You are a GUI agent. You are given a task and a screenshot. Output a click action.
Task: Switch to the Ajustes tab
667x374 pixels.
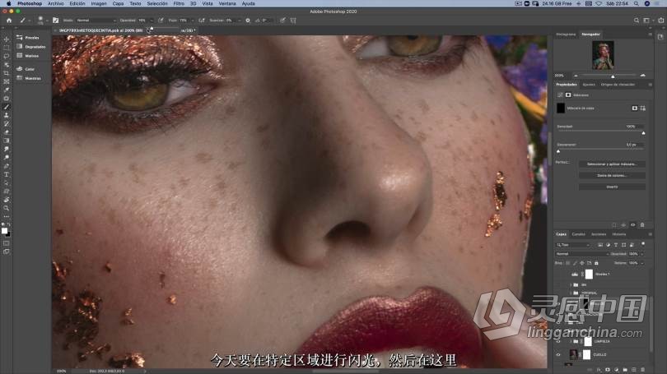click(589, 85)
